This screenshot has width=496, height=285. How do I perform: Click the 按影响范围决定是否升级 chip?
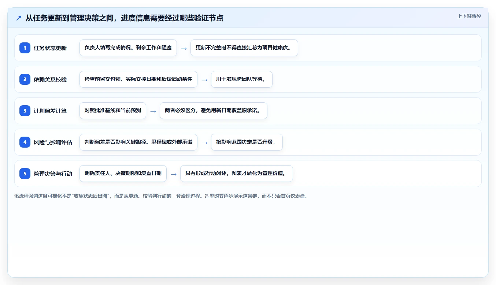point(247,142)
